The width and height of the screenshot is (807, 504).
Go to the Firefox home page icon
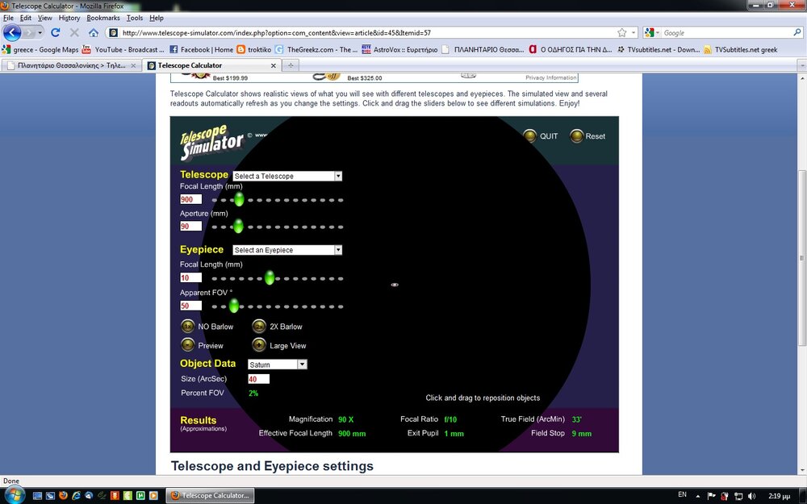click(x=94, y=33)
